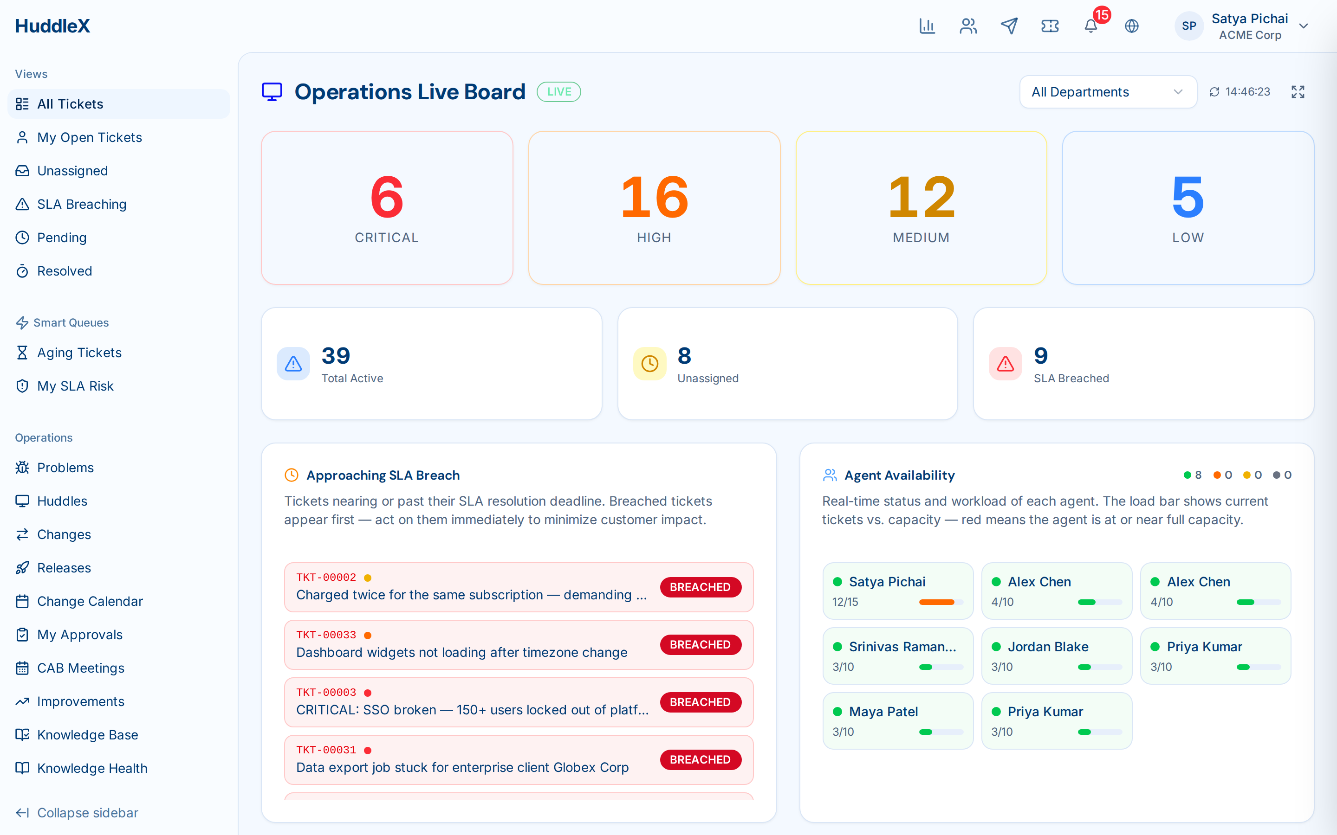The height and width of the screenshot is (835, 1337).
Task: Open the High priority card
Action: 654,208
